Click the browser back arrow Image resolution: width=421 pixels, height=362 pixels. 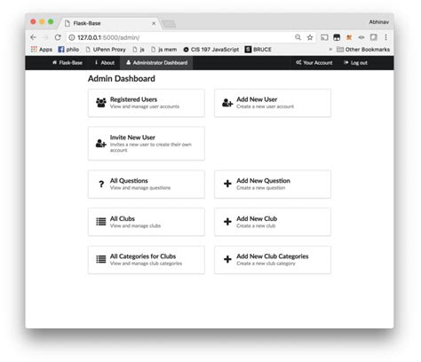(33, 37)
